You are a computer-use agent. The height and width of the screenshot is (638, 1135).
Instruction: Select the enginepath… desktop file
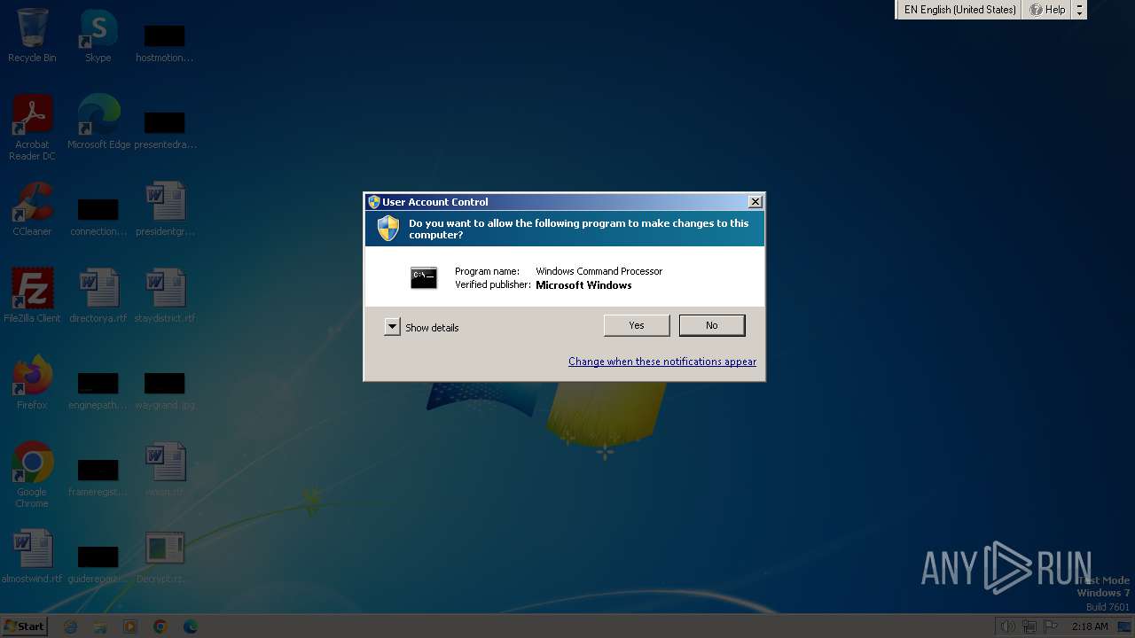98,388
